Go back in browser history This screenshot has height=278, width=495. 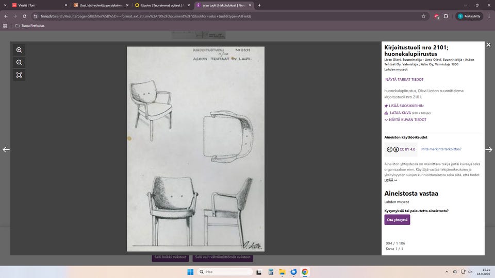[x=6, y=16]
